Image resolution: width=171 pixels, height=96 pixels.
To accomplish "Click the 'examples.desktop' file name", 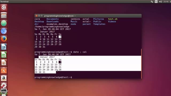I will tap(57, 24).
